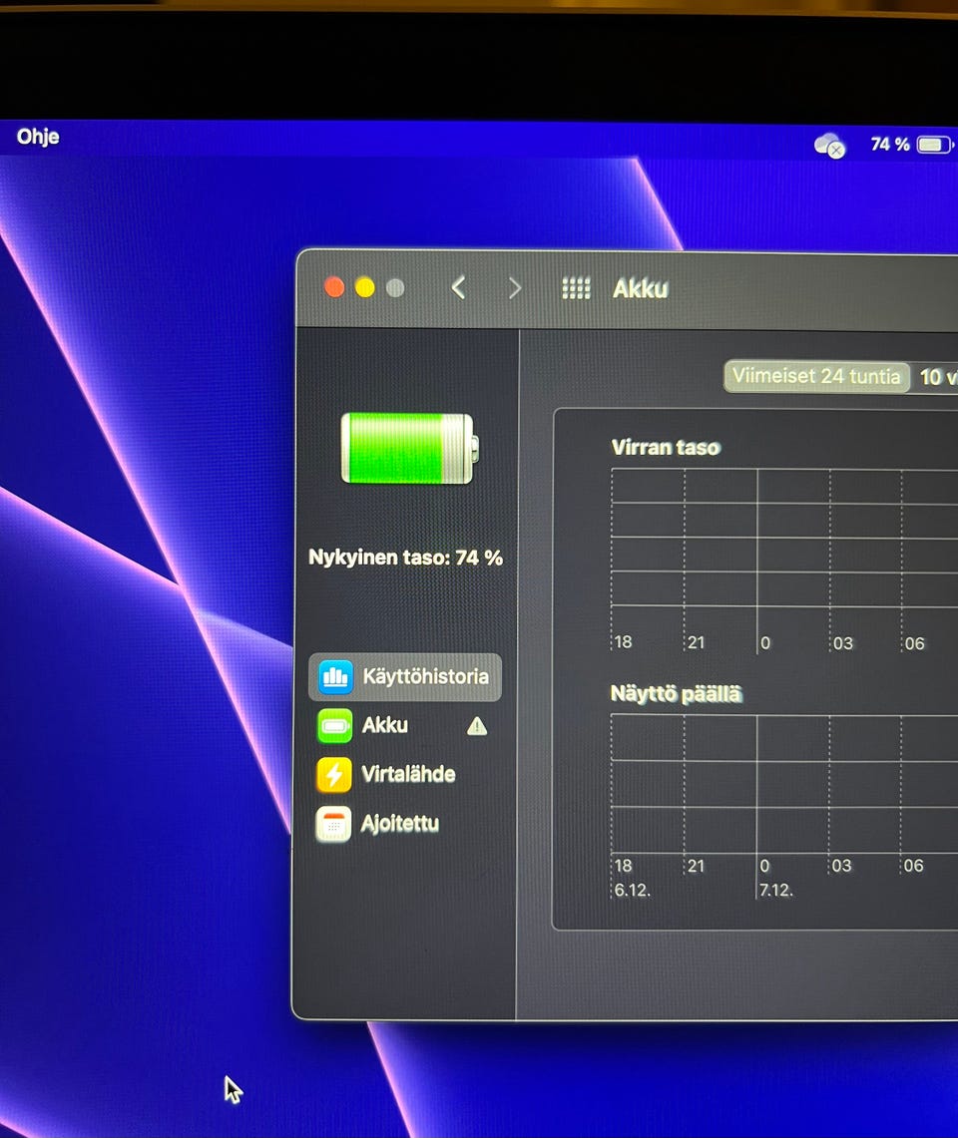
Task: Click the Nykyinen taso: 74 % text
Action: [x=405, y=558]
